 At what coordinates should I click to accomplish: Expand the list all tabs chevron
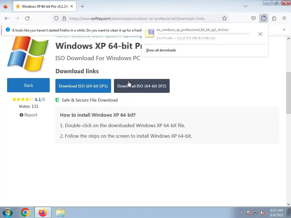[245, 6]
